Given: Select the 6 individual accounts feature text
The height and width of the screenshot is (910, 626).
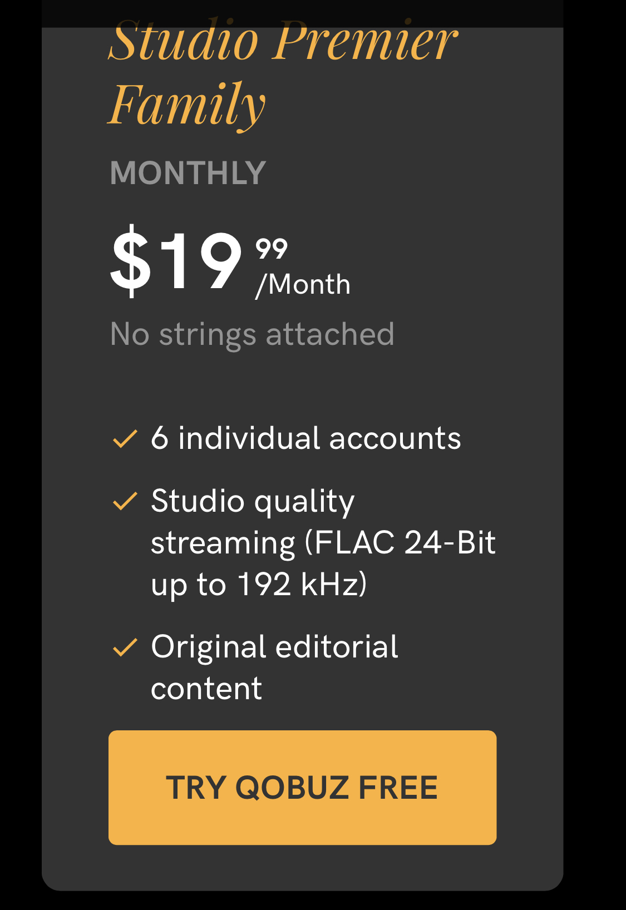Looking at the screenshot, I should 306,438.
